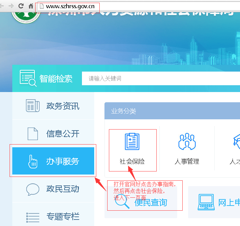Click the 智能检索 label
The width and height of the screenshot is (240, 226).
coord(56,79)
